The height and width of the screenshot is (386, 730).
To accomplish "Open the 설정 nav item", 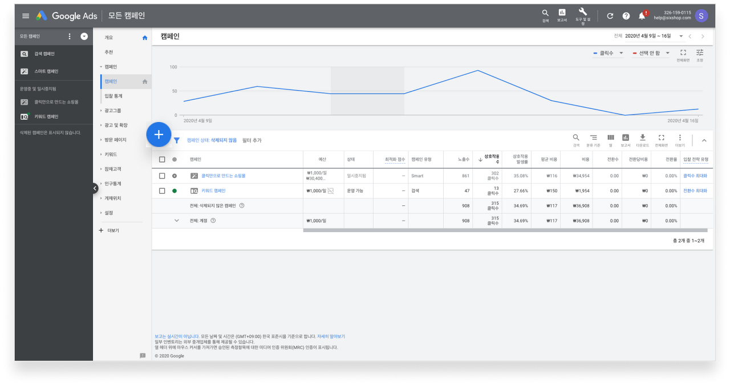I will [108, 213].
